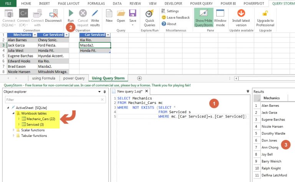Open Object explorer options dropdown

click(99, 92)
